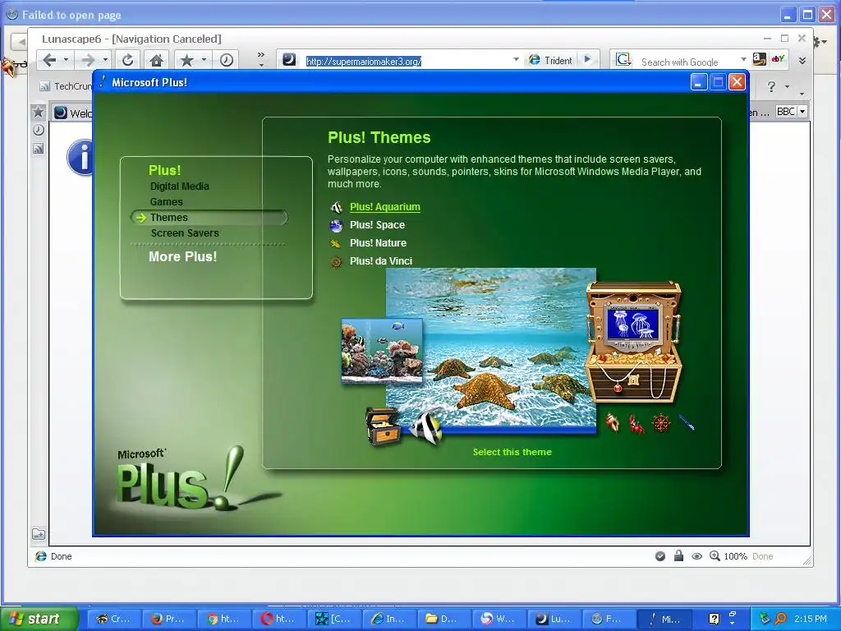Viewport: 841px width, 631px height.
Task: Switch to the folder taskbar button
Action: tap(444, 619)
